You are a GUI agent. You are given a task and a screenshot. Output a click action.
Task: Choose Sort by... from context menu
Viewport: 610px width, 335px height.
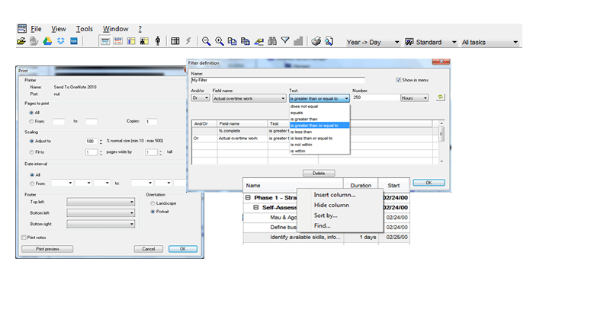[326, 215]
